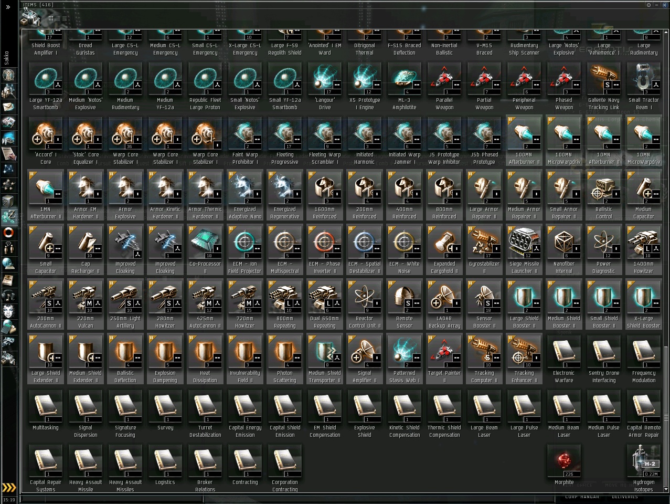Screen dimensions: 670x504
Task: Select the Hydrogen Isotopes item
Action: 644,468
